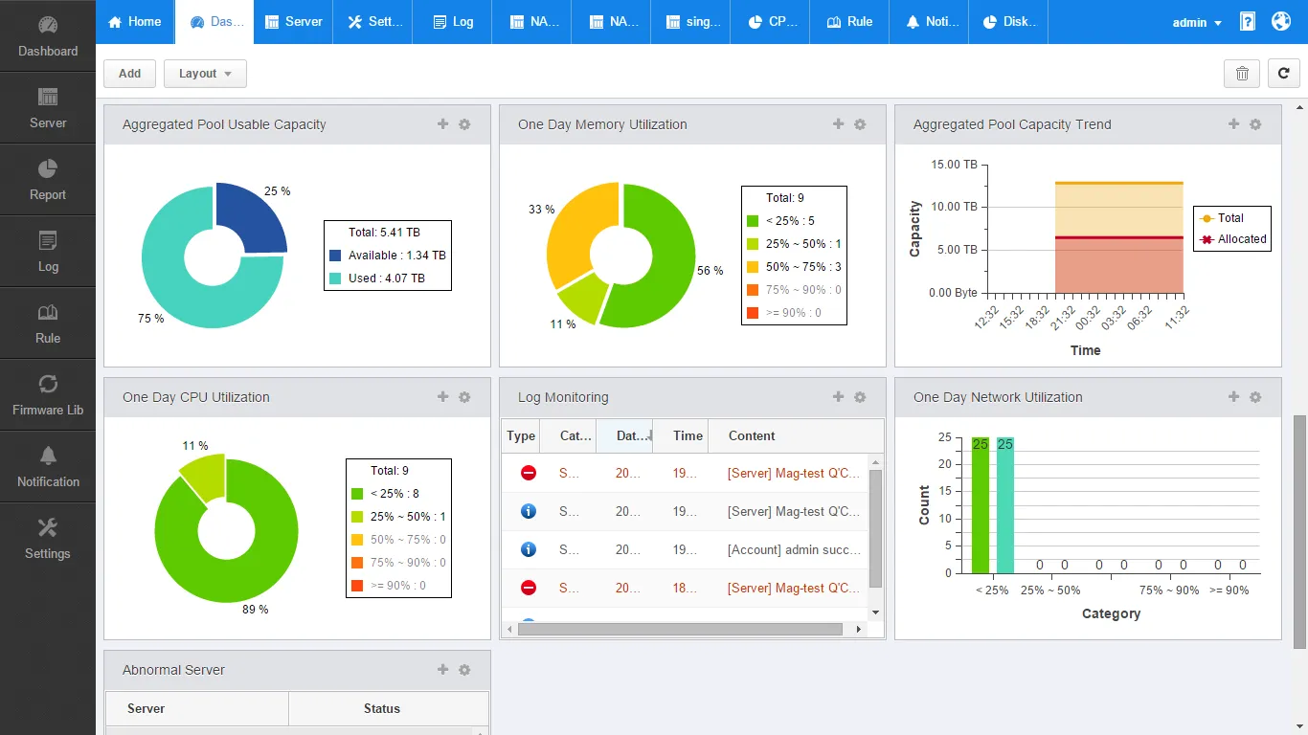Open Report in the left sidebar

coord(48,179)
